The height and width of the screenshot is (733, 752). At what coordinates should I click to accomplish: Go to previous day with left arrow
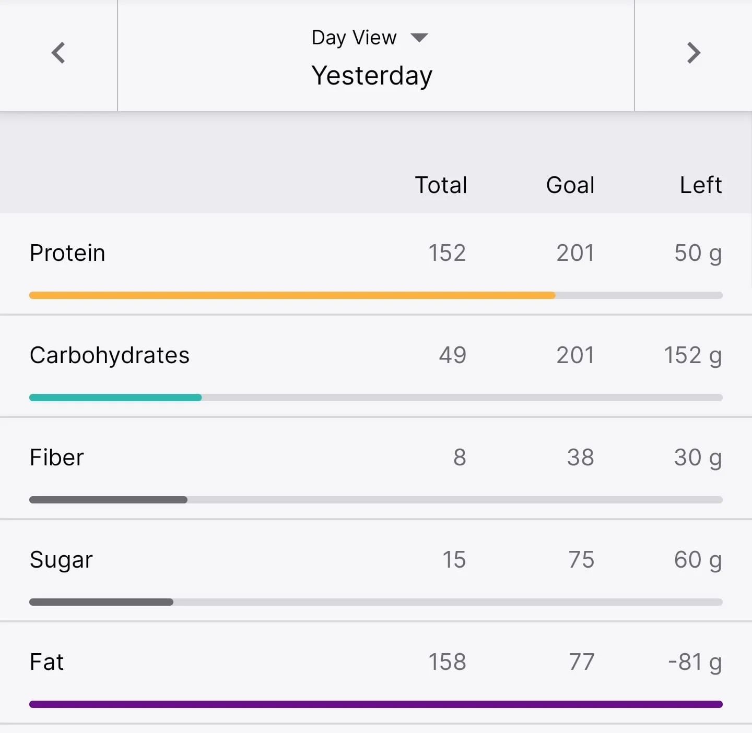pos(58,53)
